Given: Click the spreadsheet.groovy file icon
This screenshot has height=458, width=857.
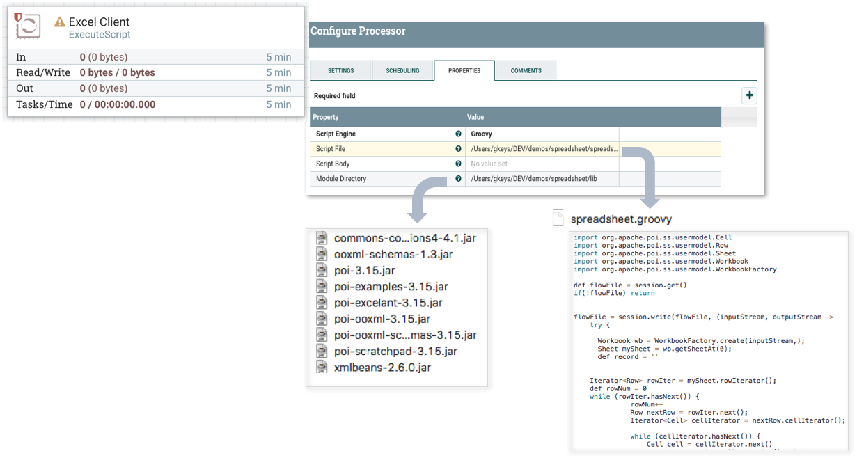Looking at the screenshot, I should [x=558, y=219].
